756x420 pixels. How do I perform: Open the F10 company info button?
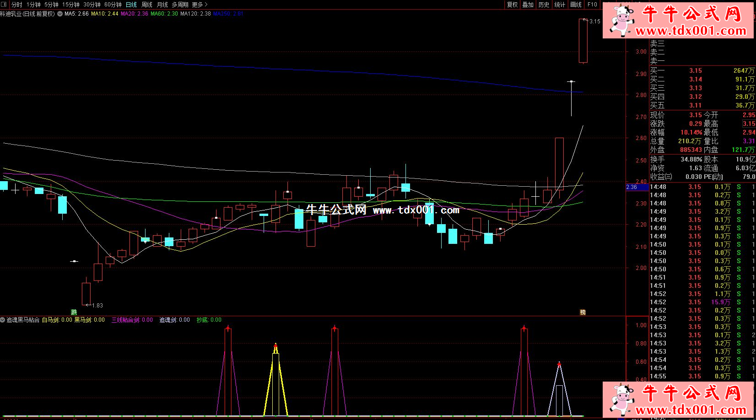coord(592,5)
